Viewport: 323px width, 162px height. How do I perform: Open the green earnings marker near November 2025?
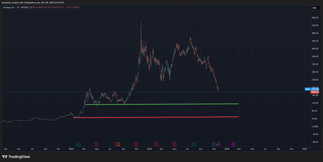tap(213, 144)
